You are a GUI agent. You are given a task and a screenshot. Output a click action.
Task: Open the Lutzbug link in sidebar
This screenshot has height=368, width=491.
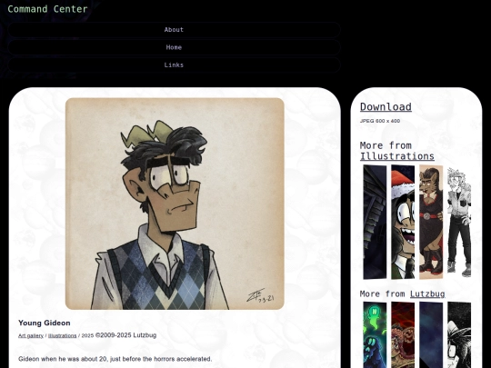click(x=427, y=293)
